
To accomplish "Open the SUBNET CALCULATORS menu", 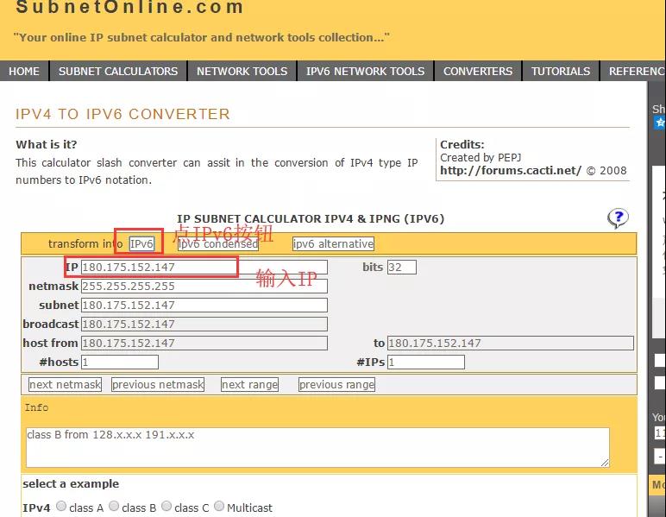I will click(x=118, y=72).
